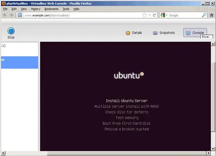This screenshot has height=156, width=216.
Task: Click Install Ubuntu Server in the console
Action: pyautogui.click(x=126, y=101)
